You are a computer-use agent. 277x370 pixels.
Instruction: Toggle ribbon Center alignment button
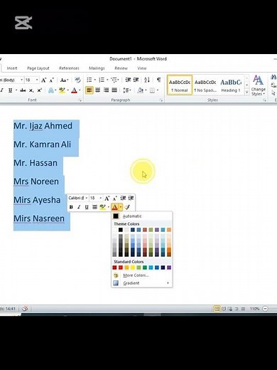(x=97, y=90)
